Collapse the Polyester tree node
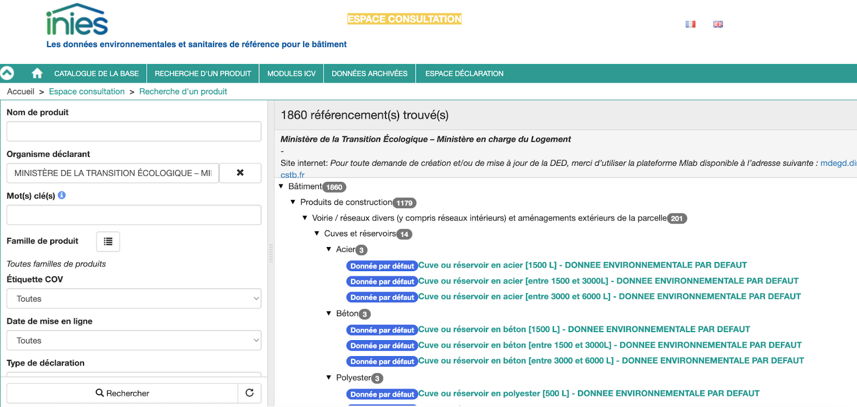Viewport: 857px width, 407px height. tap(329, 378)
